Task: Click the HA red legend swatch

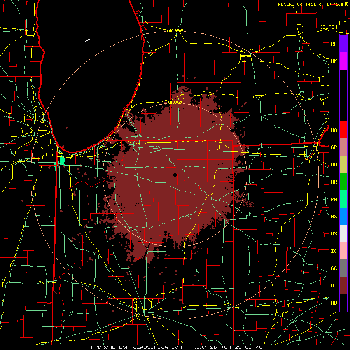Action: point(343,130)
